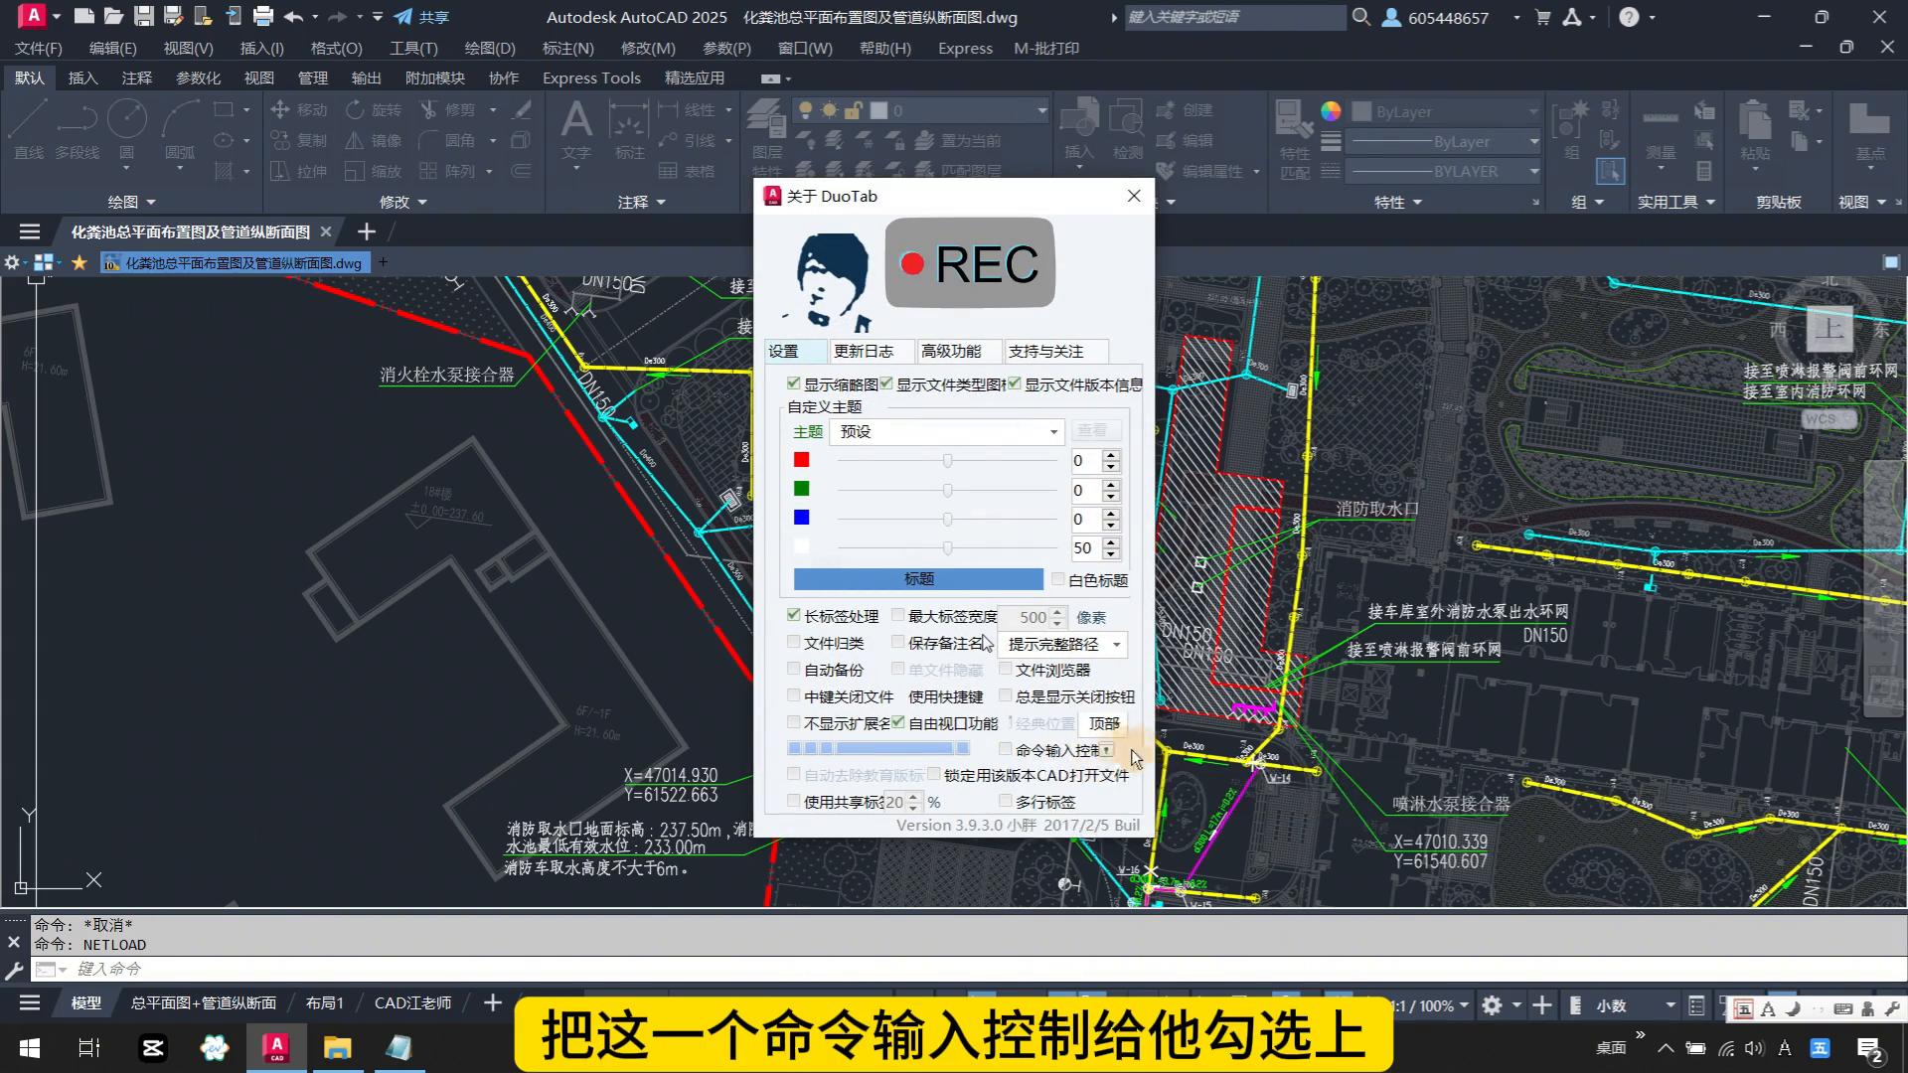The height and width of the screenshot is (1073, 1908).
Task: Expand the 提示完整路径 dropdown
Action: click(1116, 644)
